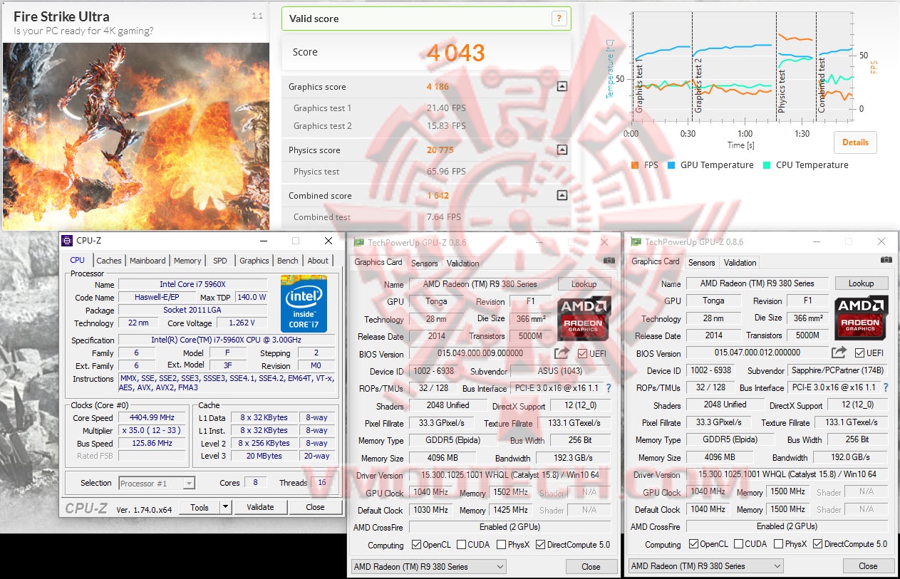
Task: Click the Graphics test 1 result 21.40 FPS
Action: click(446, 108)
